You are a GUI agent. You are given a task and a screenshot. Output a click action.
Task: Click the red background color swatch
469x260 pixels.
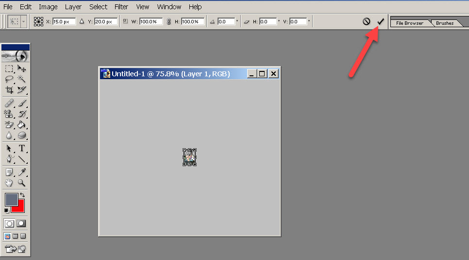(x=20, y=207)
